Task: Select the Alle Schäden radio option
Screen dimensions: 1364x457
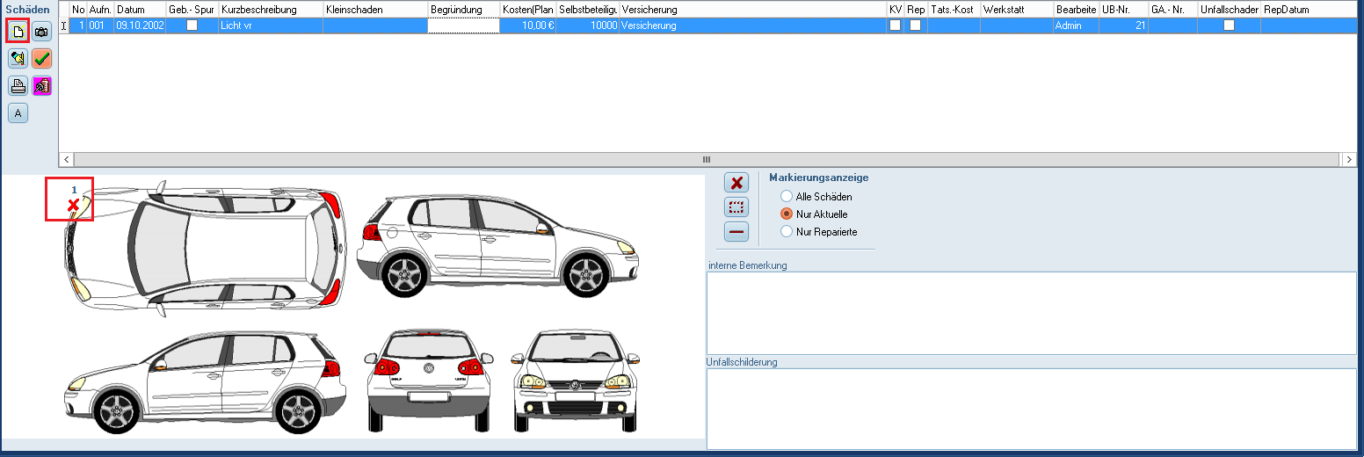Action: point(787,197)
